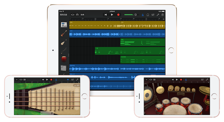Image resolution: width=224 pixels, height=122 pixels.
Task: Select the yellow drum region
Action: [x=117, y=25]
